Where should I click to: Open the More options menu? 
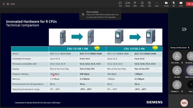[157, 4]
